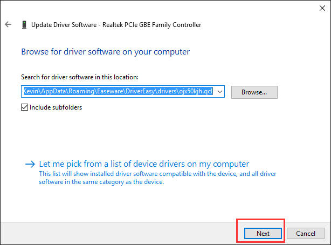Close the Update Driver Software dialog
The height and width of the screenshot is (245, 331).
click(322, 8)
